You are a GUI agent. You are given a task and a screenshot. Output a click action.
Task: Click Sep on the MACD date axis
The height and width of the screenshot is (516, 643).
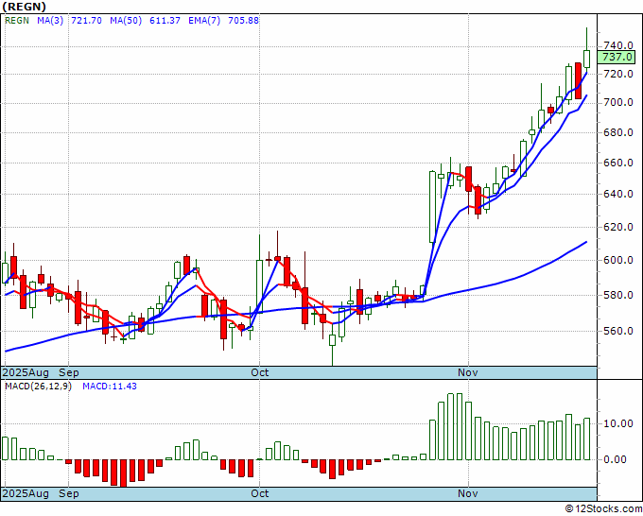tap(68, 493)
